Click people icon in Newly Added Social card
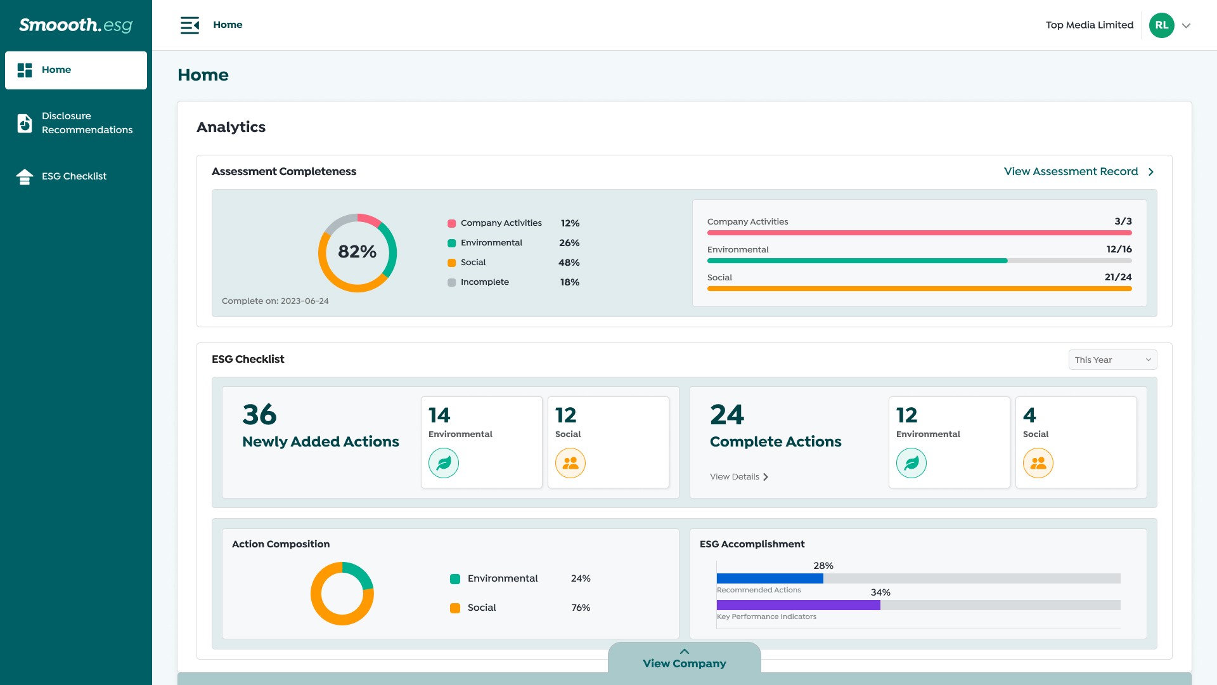This screenshot has width=1217, height=685. click(x=570, y=463)
